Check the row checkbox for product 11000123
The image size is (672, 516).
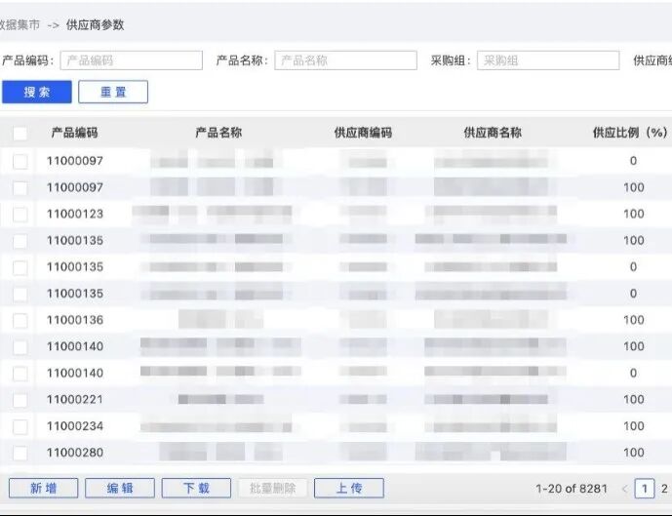[20, 214]
